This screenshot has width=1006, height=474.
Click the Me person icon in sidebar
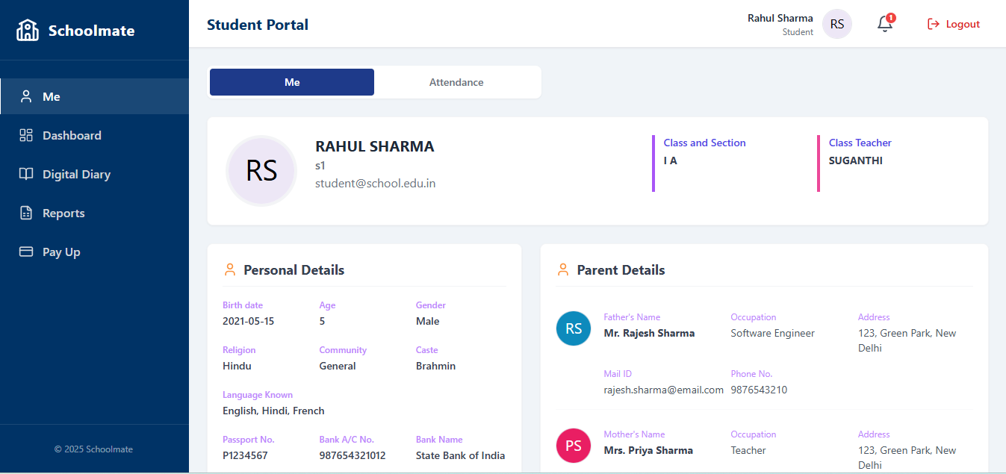coord(26,96)
